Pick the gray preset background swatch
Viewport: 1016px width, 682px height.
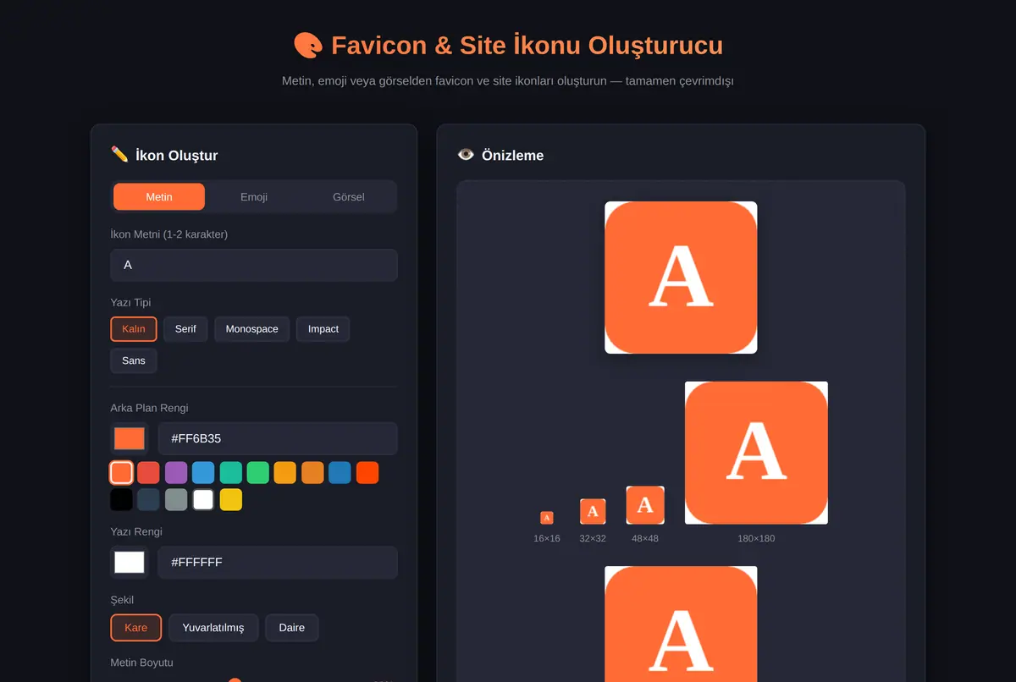[176, 499]
